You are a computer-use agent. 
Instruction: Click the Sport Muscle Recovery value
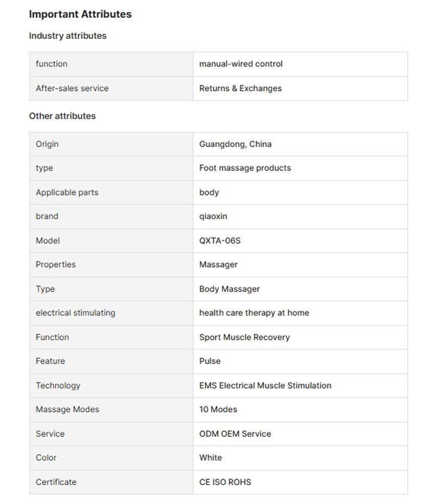(x=244, y=337)
